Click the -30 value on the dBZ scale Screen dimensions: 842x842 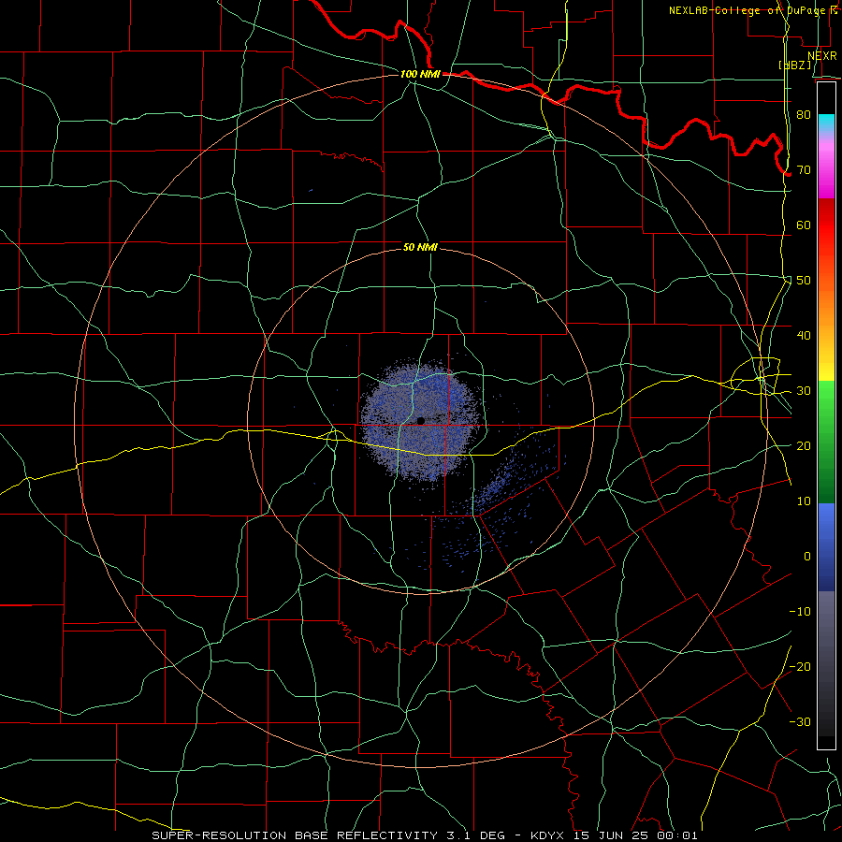pyautogui.click(x=800, y=722)
